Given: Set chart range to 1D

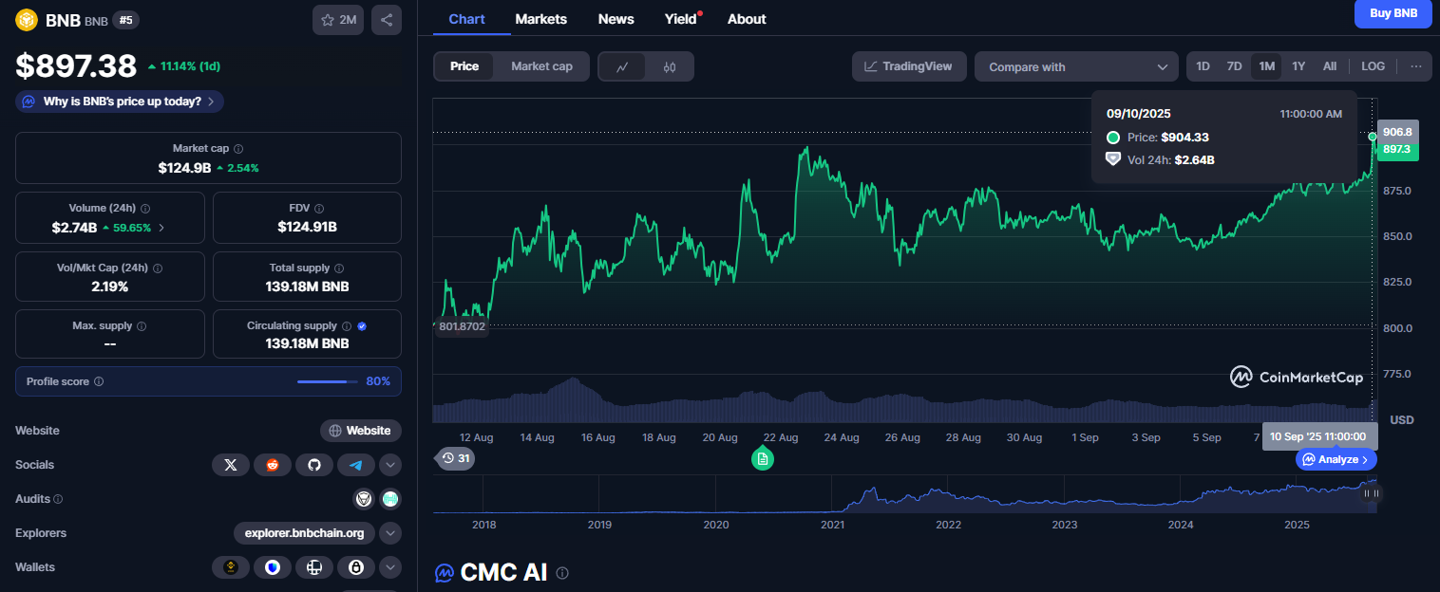Looking at the screenshot, I should click(1203, 66).
